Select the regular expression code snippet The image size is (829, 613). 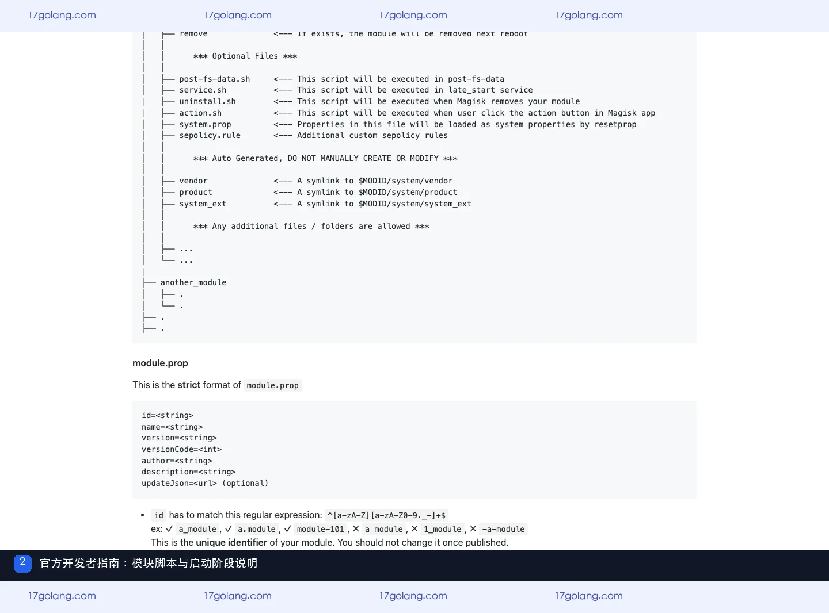pos(386,515)
